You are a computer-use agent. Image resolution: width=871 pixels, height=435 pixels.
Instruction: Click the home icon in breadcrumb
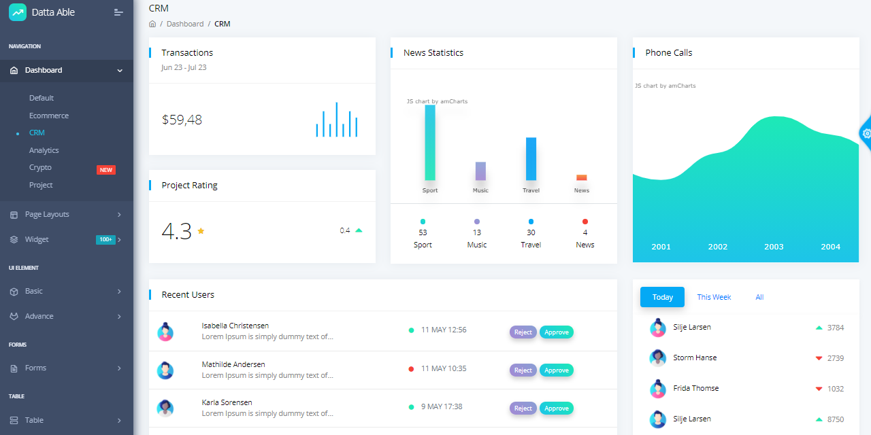tap(152, 24)
